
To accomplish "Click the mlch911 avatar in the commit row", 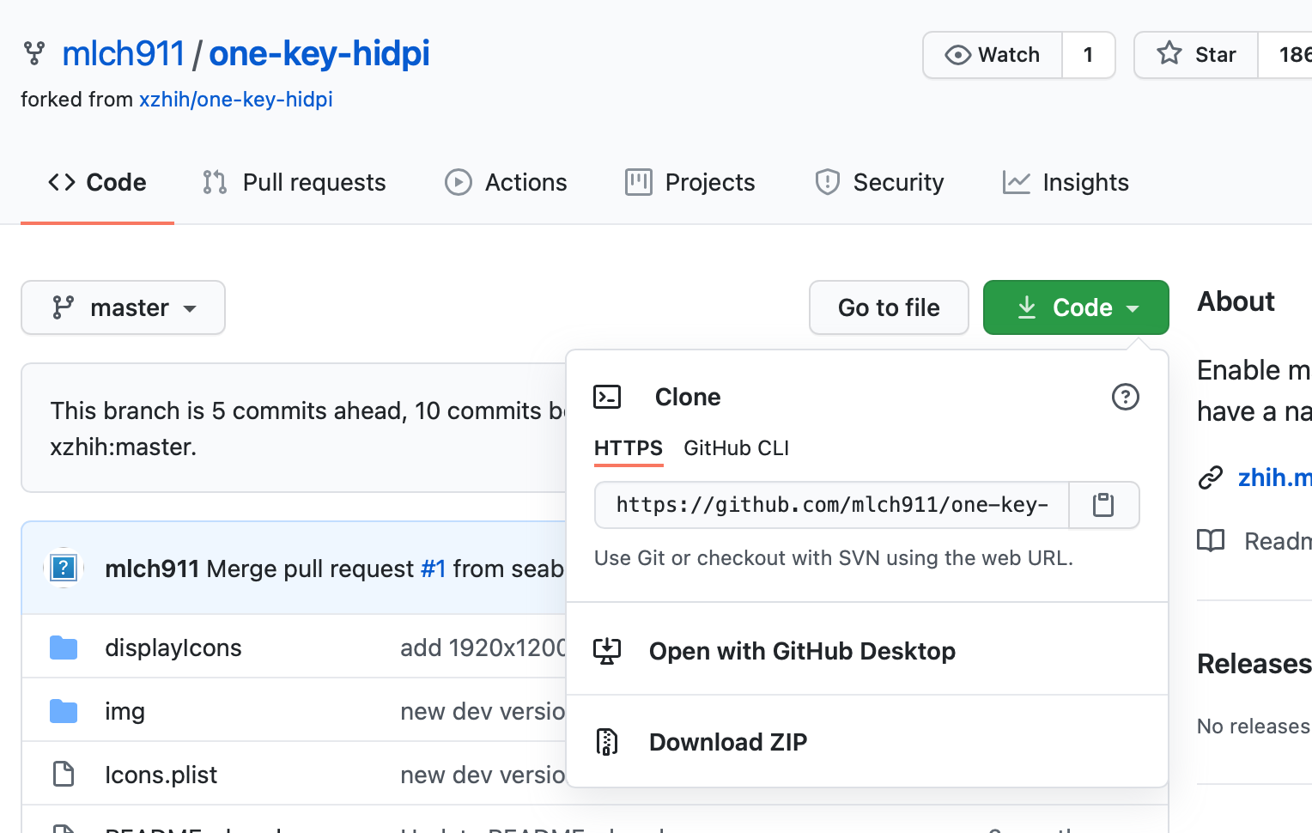I will tap(64, 568).
